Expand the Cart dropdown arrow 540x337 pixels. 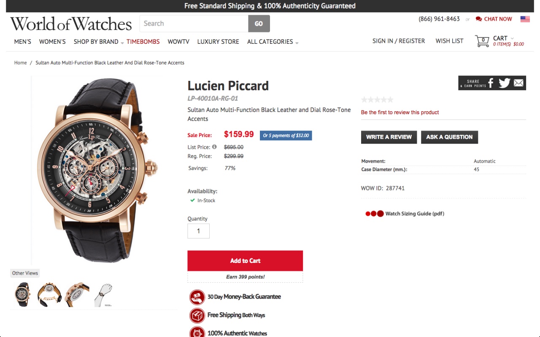click(x=512, y=38)
